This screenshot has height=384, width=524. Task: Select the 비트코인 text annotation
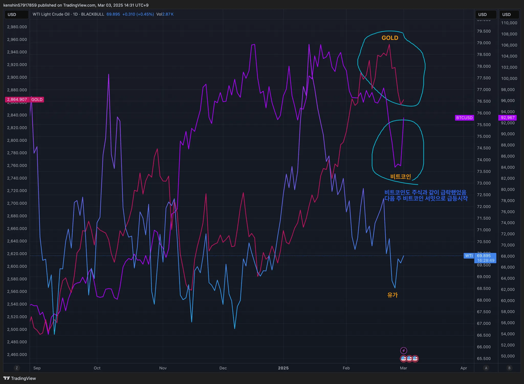click(x=401, y=176)
